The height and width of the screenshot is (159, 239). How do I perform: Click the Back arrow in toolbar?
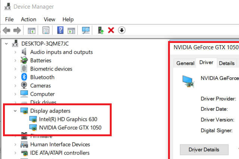pos(6,30)
